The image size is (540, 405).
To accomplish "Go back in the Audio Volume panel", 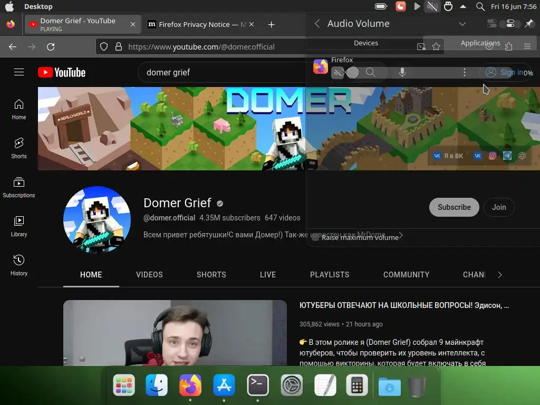I will click(317, 23).
